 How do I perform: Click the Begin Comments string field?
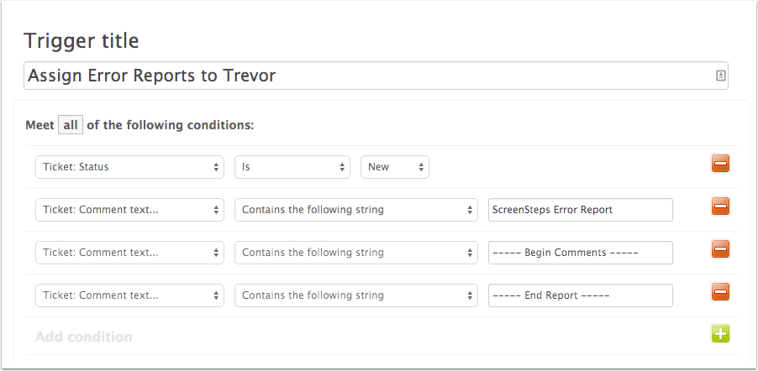[x=581, y=253]
